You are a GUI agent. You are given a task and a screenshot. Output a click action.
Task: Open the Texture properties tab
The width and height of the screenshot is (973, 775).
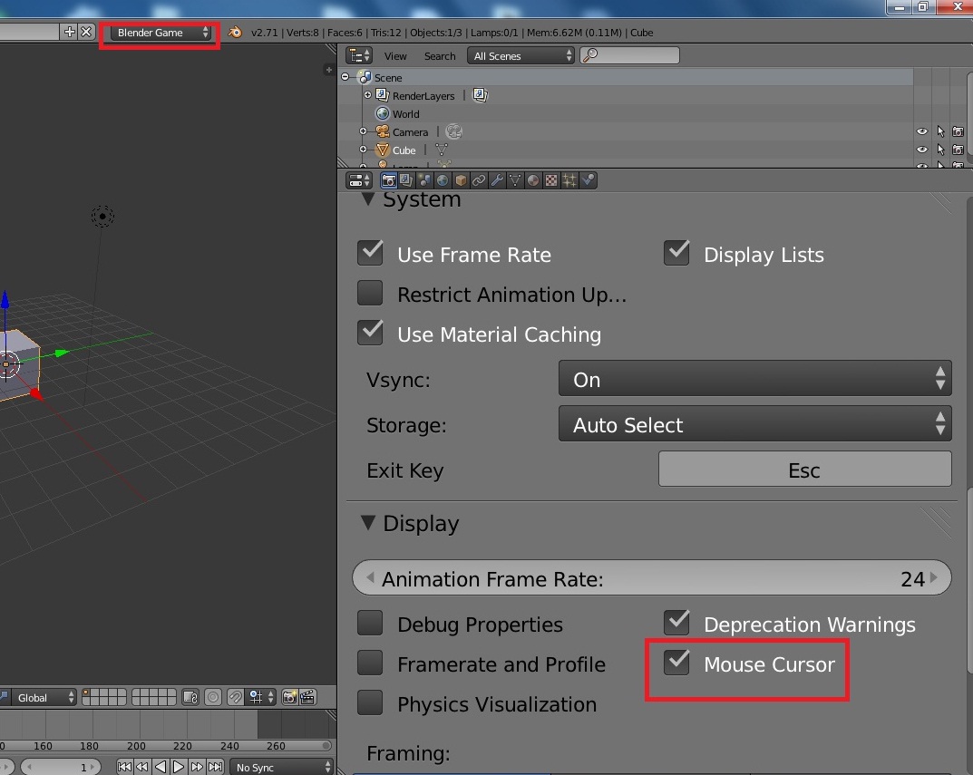pyautogui.click(x=551, y=180)
